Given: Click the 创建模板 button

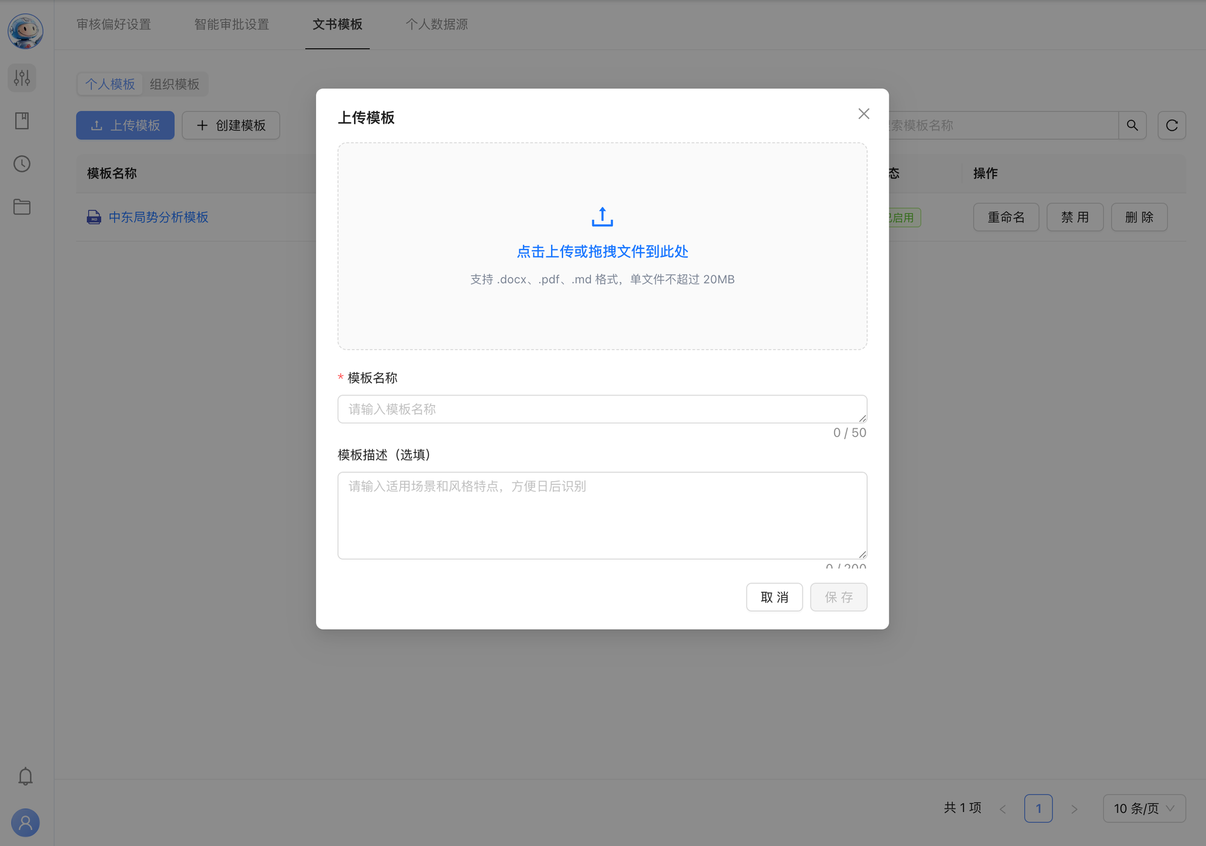Looking at the screenshot, I should pyautogui.click(x=231, y=125).
